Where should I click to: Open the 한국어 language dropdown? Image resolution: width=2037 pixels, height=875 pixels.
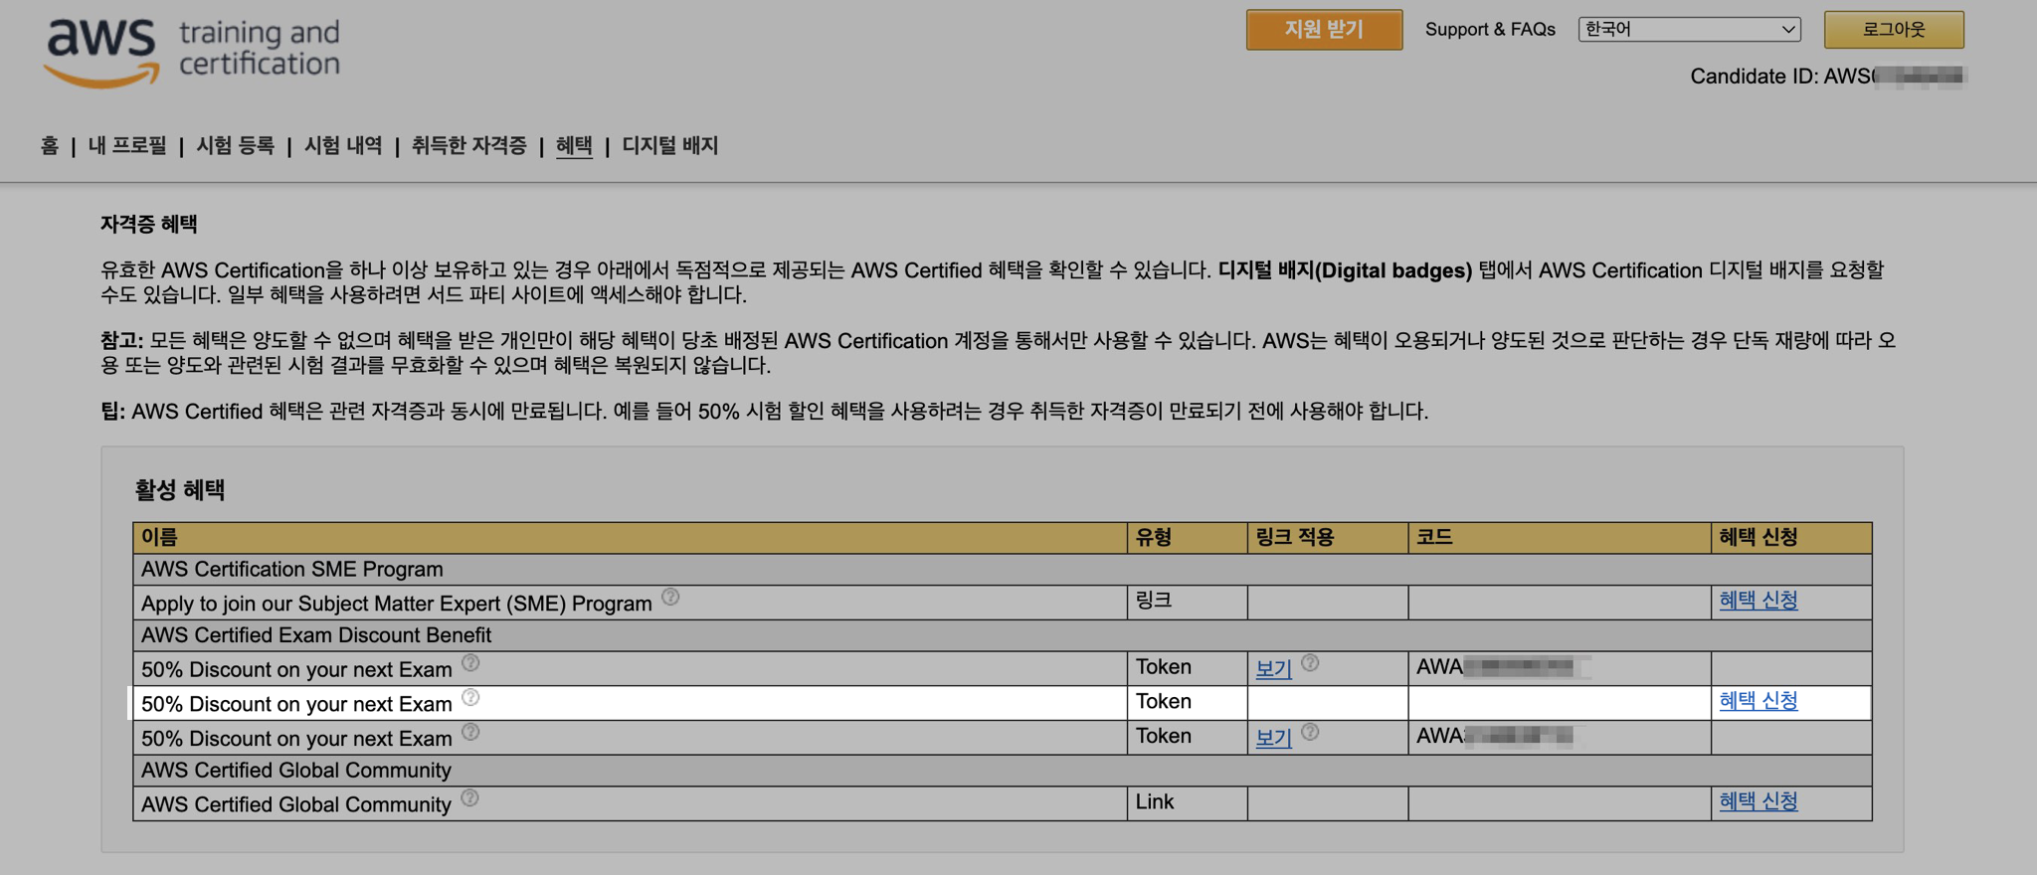1690,29
